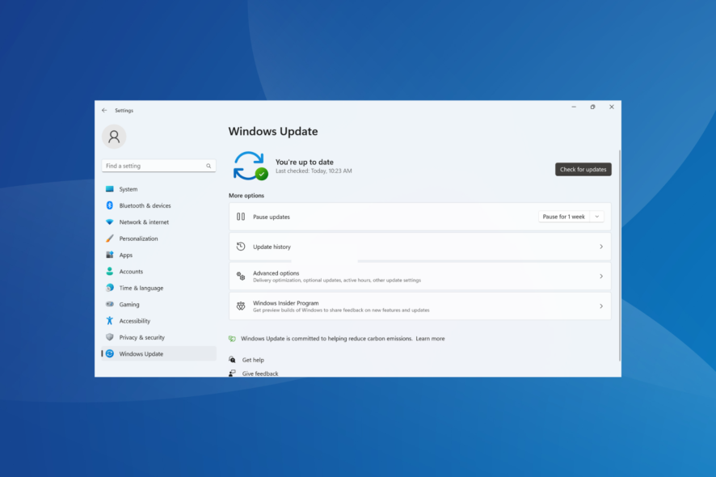Screen dimensions: 716x477
Task: Click the search magnifier icon
Action: coord(208,166)
